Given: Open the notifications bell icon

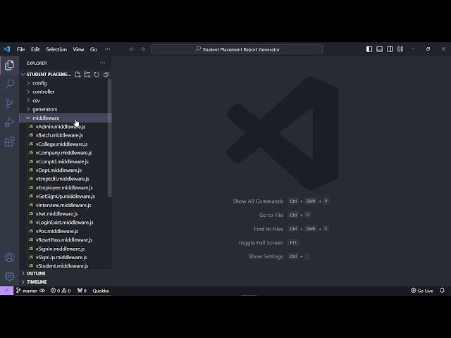Looking at the screenshot, I should [x=442, y=291].
